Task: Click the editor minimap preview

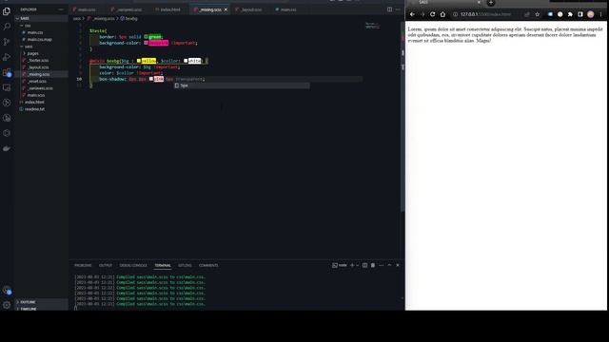Action: tap(372, 26)
